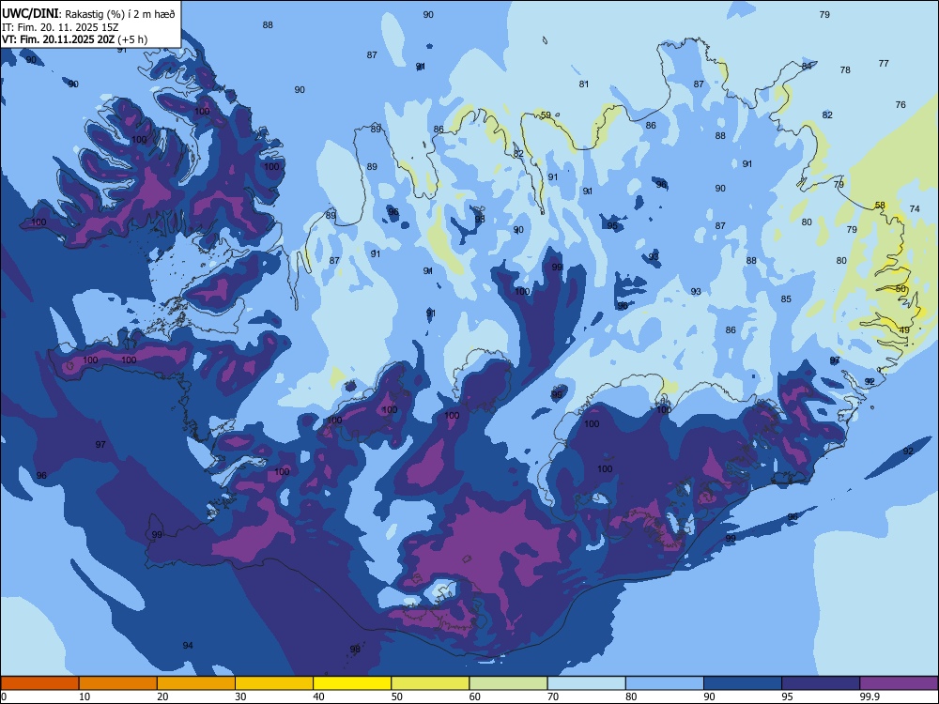Click the '76' humidity value in the northeast sea

click(x=901, y=105)
